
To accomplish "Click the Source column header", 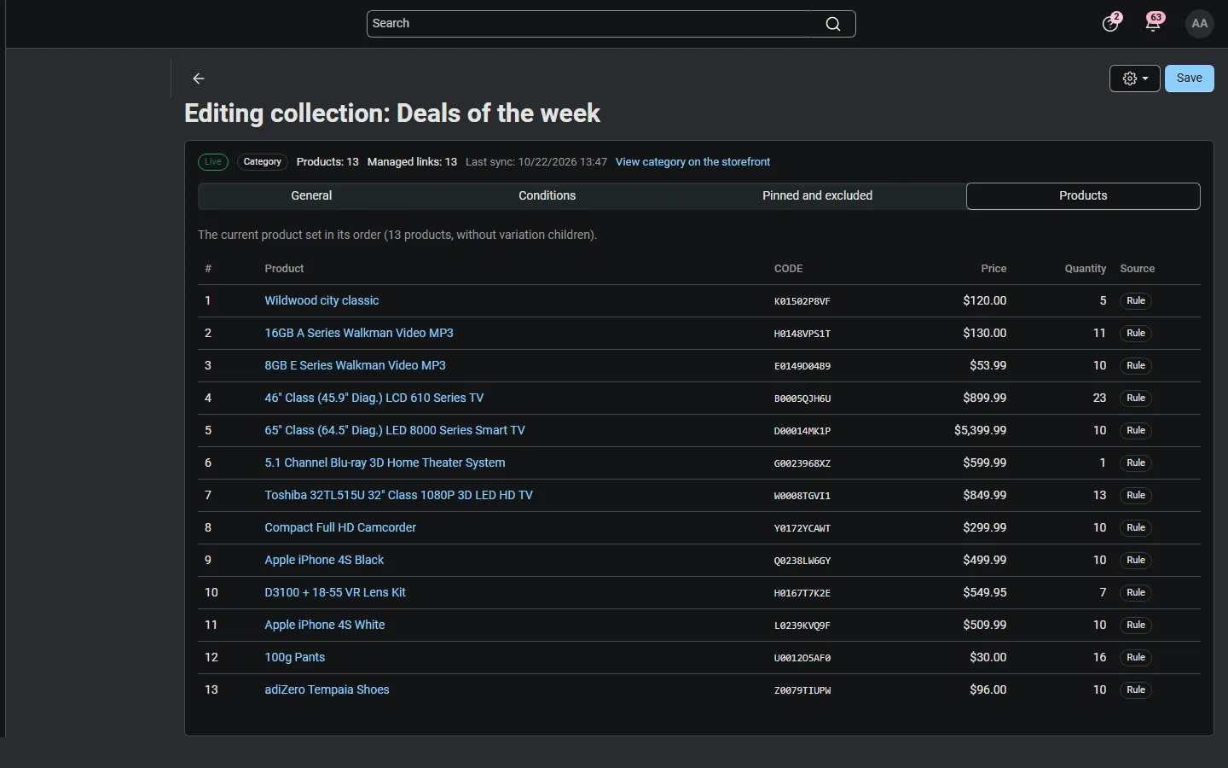I will tap(1138, 269).
